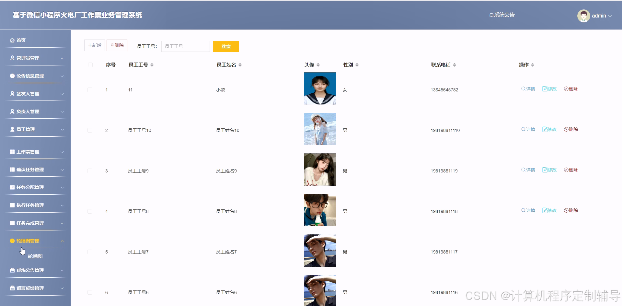Viewport: 622px width, 306px height.
Task: Open the 首页 home icon in sidebar
Action: (x=12, y=40)
